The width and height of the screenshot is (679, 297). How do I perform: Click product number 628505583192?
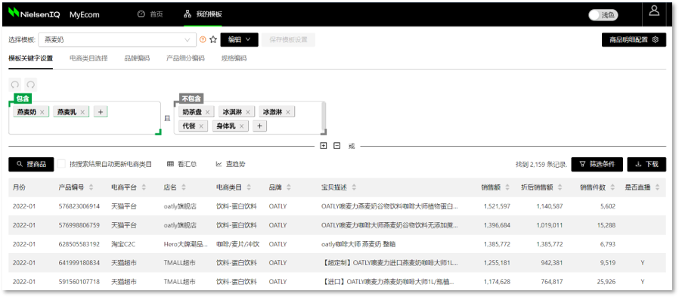[79, 244]
